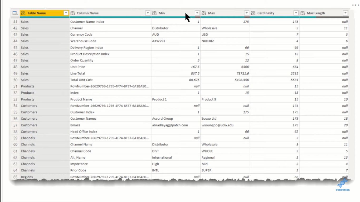Click the Product Description Index cell
Viewport: 360px width, 202px height.
pyautogui.click(x=110, y=54)
